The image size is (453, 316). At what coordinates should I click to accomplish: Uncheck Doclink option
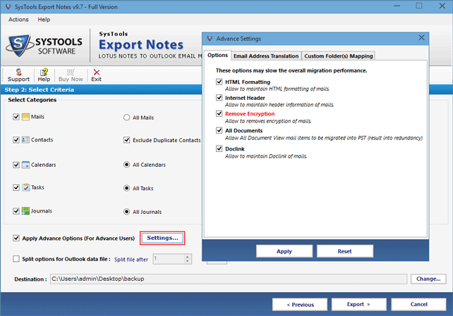[x=219, y=148]
